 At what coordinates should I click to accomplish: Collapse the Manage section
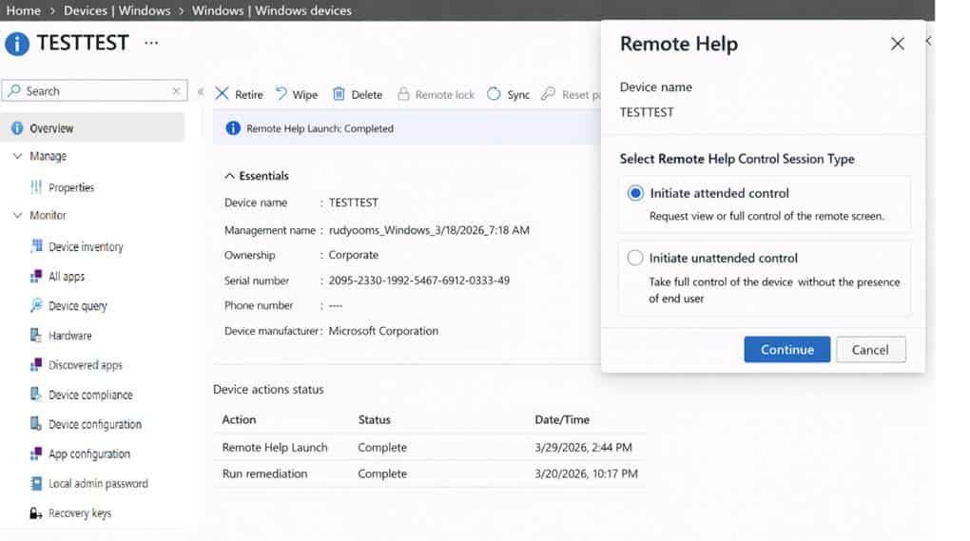coord(17,156)
